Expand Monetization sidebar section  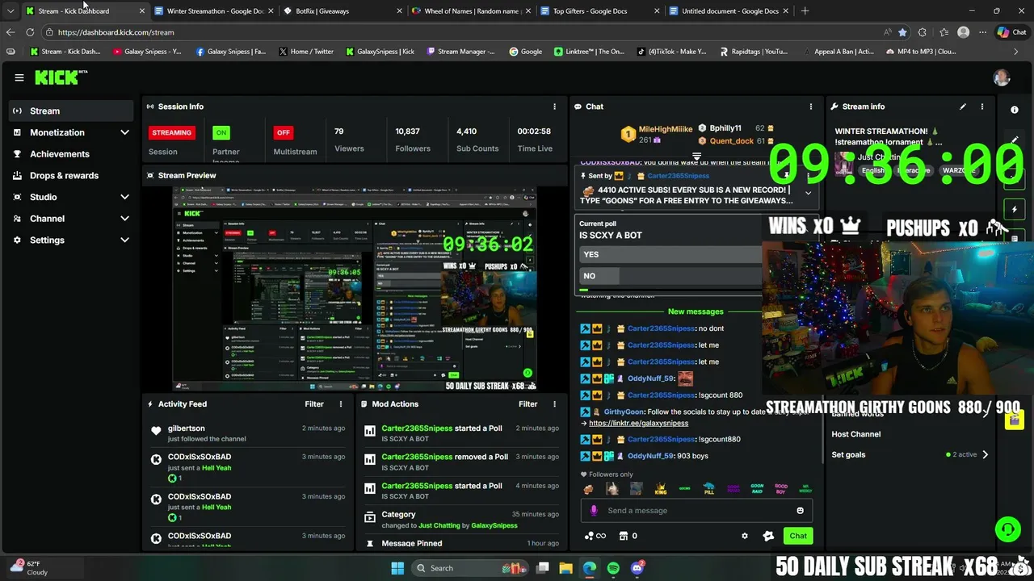124,132
